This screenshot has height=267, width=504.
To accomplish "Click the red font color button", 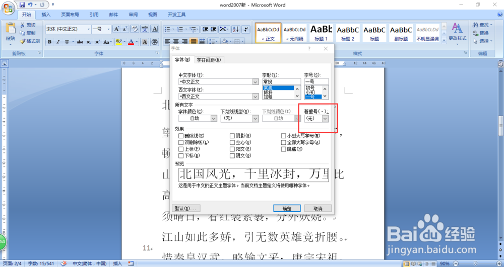I will coord(131,42).
